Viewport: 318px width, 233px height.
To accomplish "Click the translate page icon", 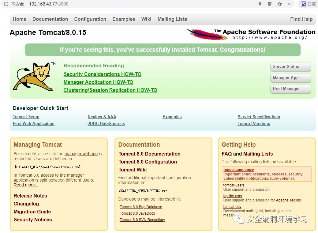I will (x=270, y=4).
